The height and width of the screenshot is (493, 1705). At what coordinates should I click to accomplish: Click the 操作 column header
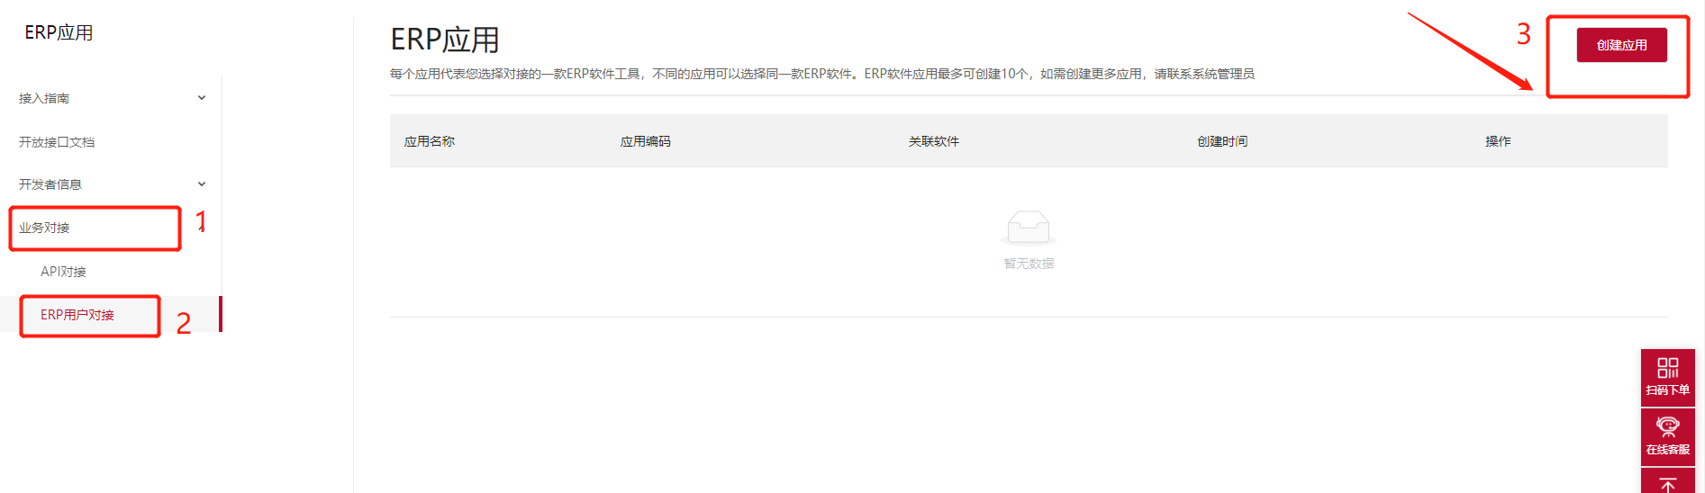coord(1498,141)
